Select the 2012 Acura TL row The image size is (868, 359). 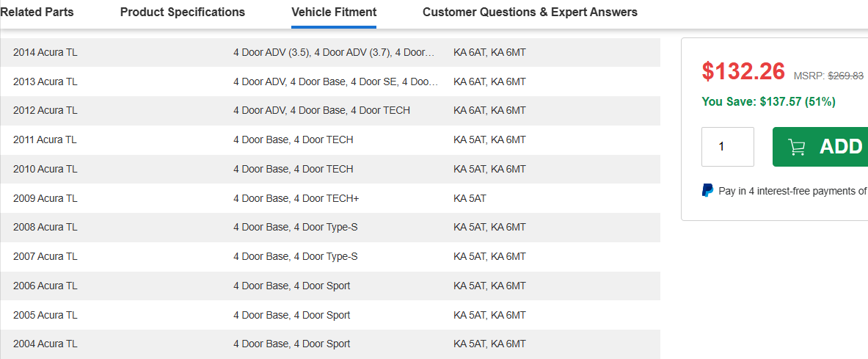[x=330, y=111]
